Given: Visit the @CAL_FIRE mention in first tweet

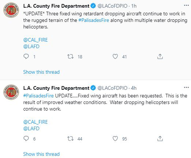Looking at the screenshot, I should coord(36,40).
